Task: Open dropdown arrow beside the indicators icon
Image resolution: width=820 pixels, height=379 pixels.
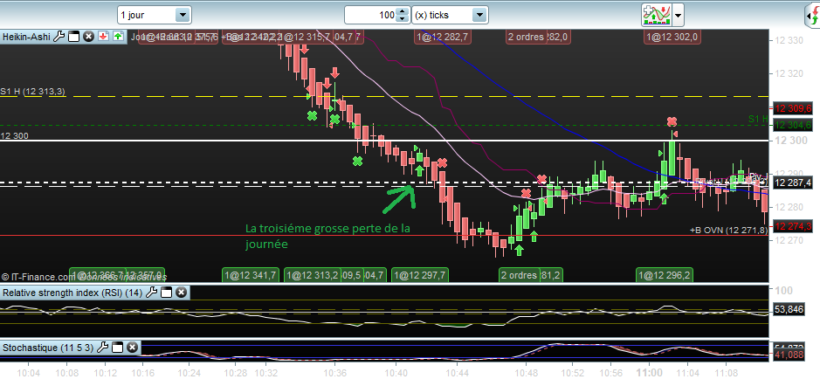Action: tap(679, 15)
